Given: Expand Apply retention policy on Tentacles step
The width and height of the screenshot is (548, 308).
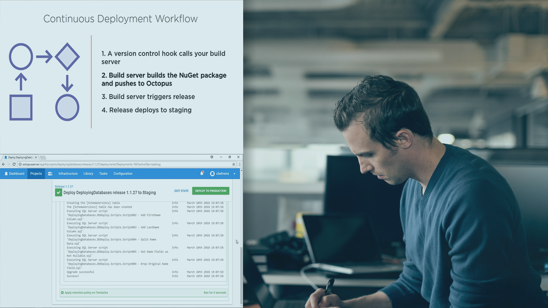Looking at the screenshot, I should (63, 293).
